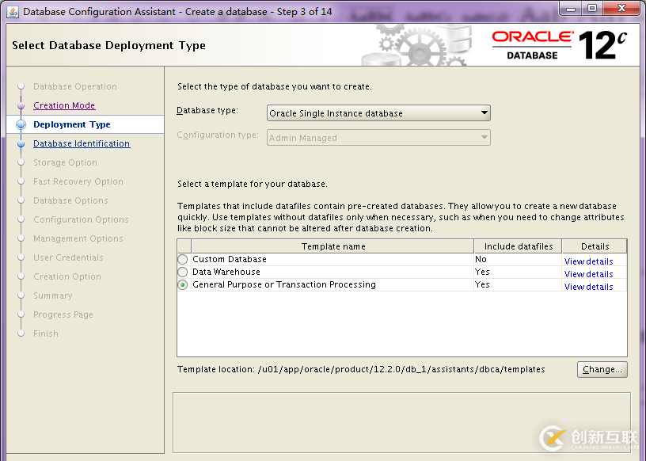Viewport: 646px width, 461px height.
Task: Click the Summary step
Action: coord(53,295)
